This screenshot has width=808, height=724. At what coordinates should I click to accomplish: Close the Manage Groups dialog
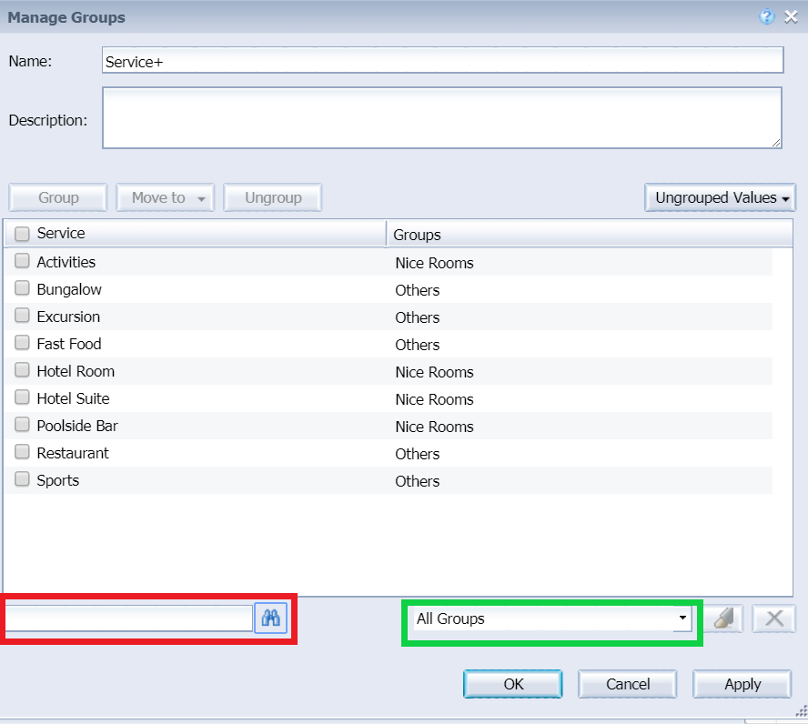click(791, 16)
